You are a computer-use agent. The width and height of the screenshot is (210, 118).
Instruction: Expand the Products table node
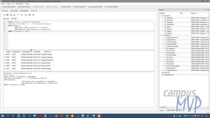[163, 29]
